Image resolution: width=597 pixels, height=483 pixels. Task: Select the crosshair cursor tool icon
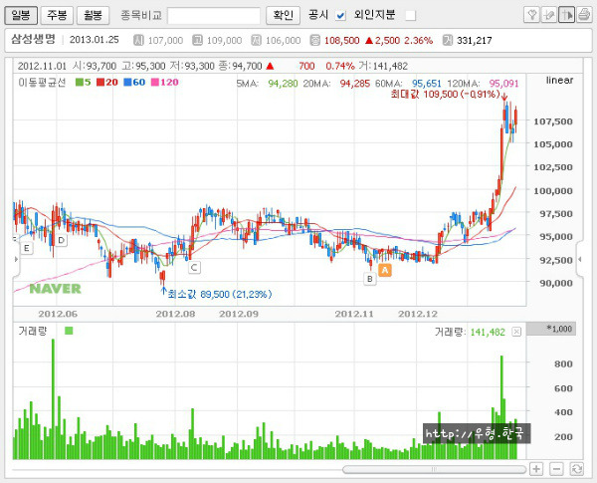[566, 15]
